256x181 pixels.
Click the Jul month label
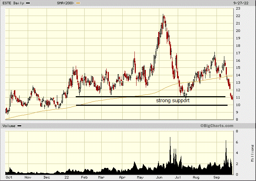pyautogui.click(x=178, y=177)
